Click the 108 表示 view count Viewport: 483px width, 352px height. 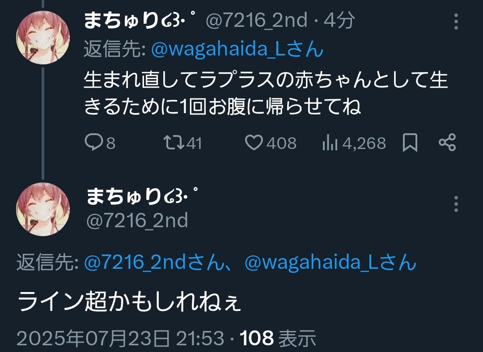(x=278, y=338)
